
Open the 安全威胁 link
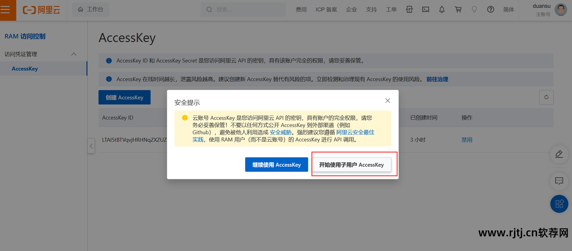(280, 132)
